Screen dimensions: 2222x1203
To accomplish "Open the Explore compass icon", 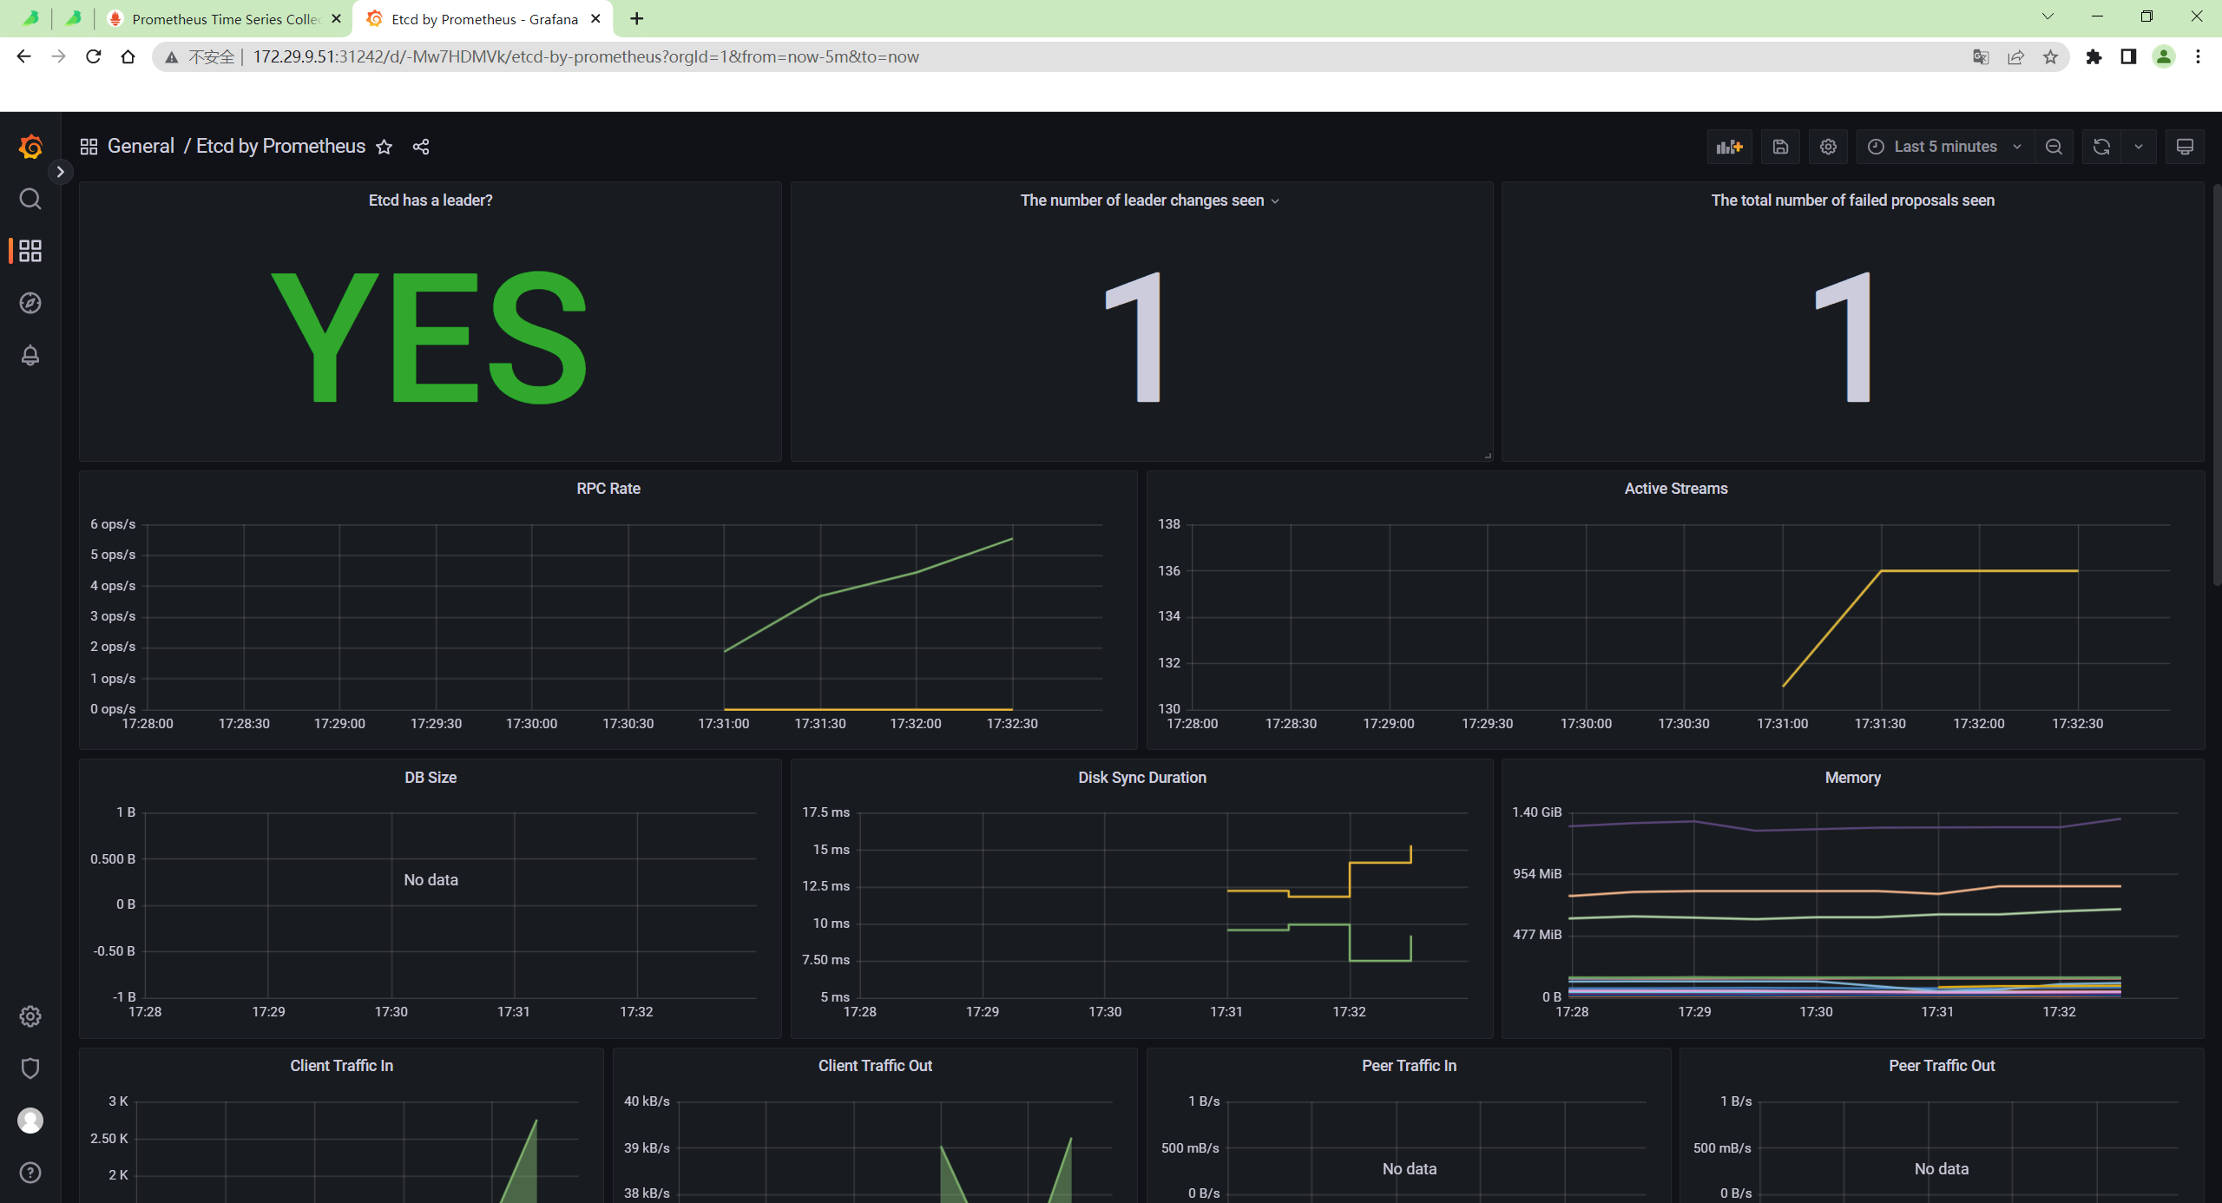I will tap(30, 303).
